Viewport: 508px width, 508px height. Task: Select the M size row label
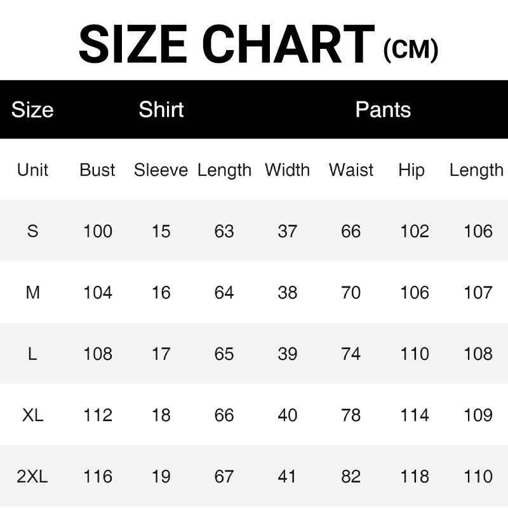[33, 293]
